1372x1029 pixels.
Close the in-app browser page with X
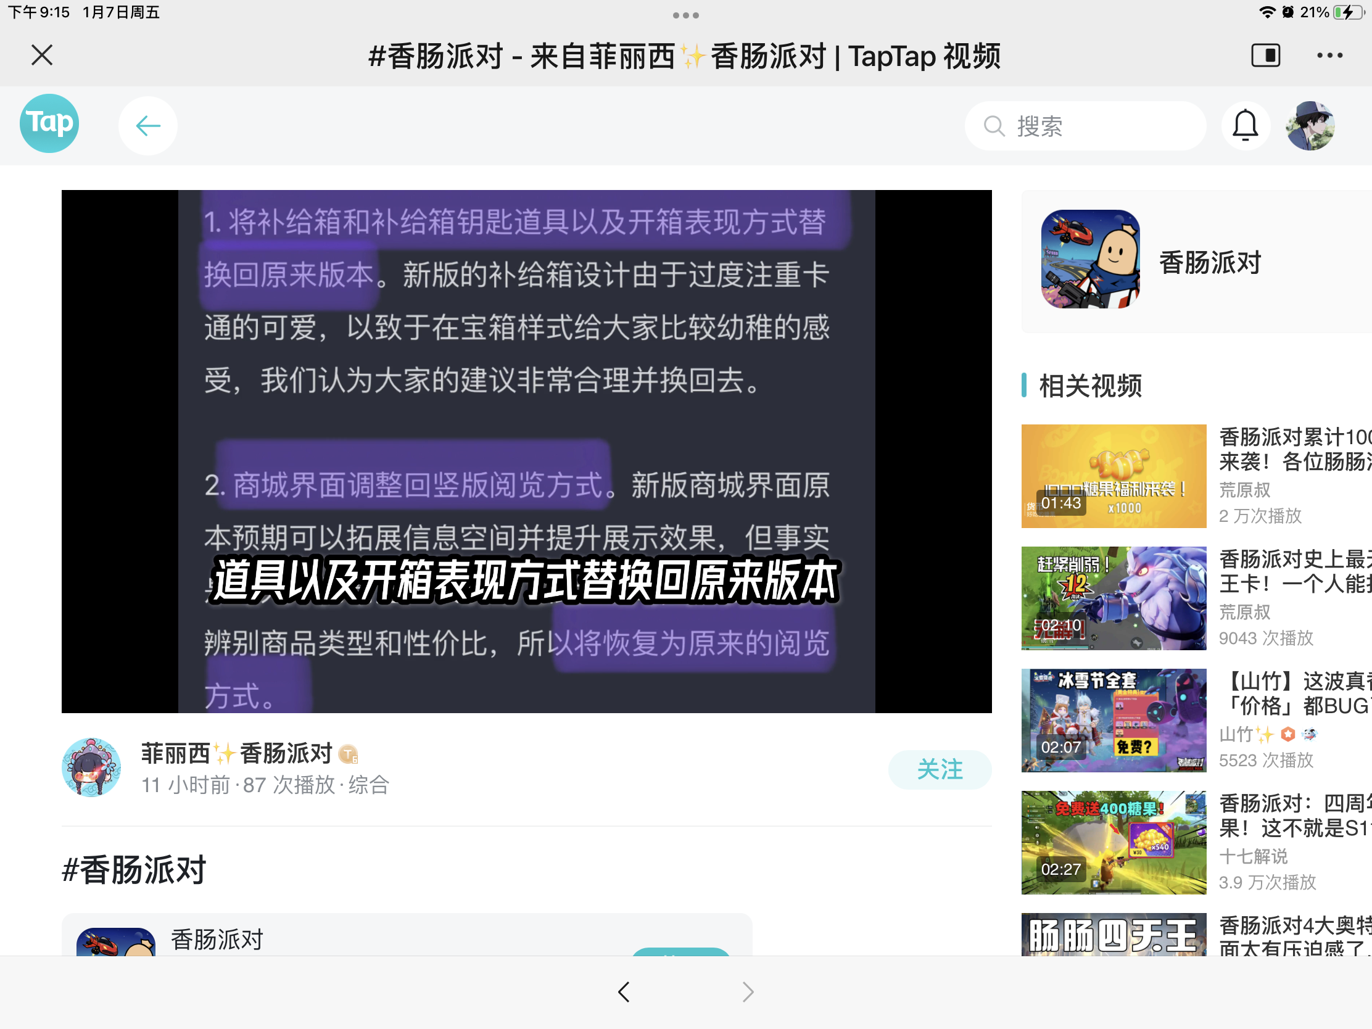[41, 55]
